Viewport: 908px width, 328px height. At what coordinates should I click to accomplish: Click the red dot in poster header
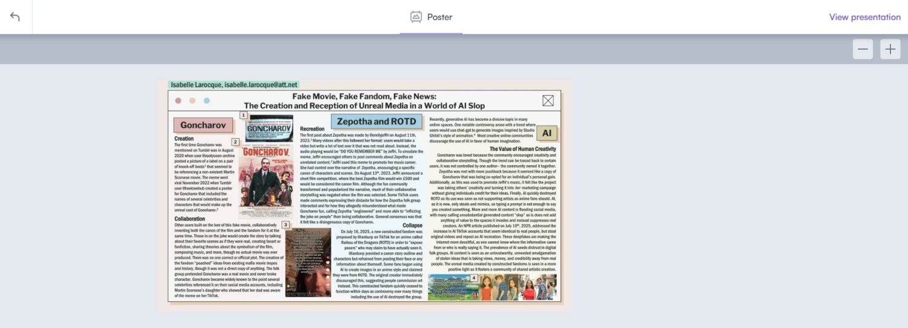click(x=178, y=100)
